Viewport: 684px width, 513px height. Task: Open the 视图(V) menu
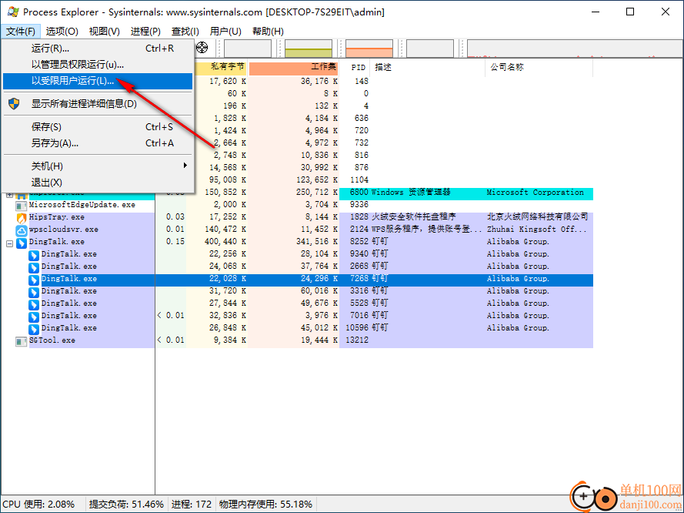pos(105,32)
